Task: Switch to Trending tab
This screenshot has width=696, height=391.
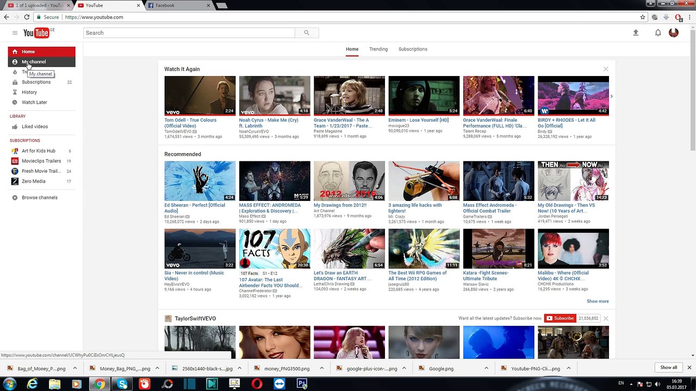Action: (x=378, y=49)
